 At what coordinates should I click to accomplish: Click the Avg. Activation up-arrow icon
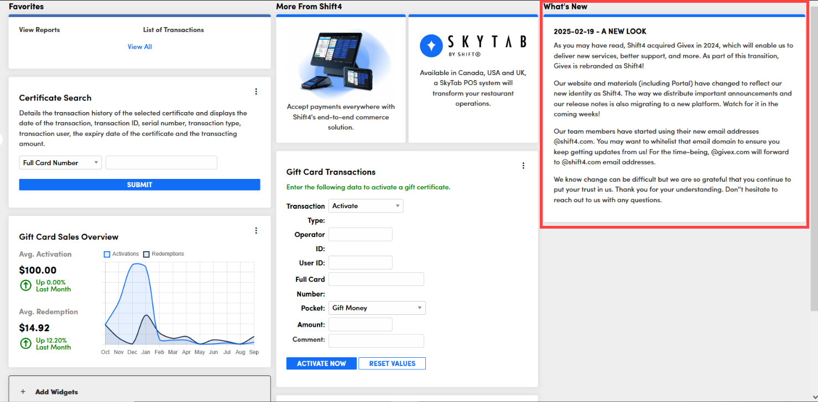click(x=25, y=285)
